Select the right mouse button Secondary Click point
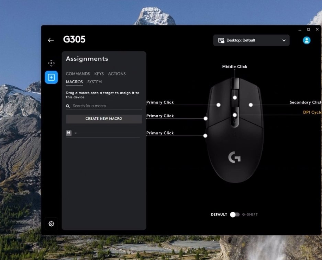The width and height of the screenshot is (322, 260). tap(251, 105)
